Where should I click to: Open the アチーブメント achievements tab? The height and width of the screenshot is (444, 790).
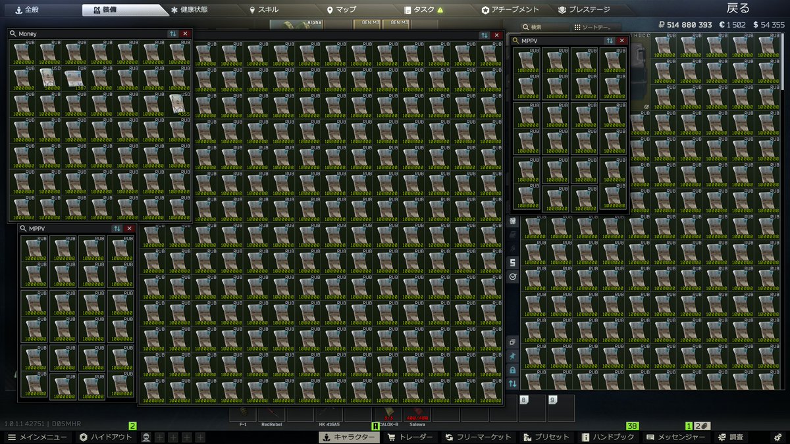coord(510,10)
